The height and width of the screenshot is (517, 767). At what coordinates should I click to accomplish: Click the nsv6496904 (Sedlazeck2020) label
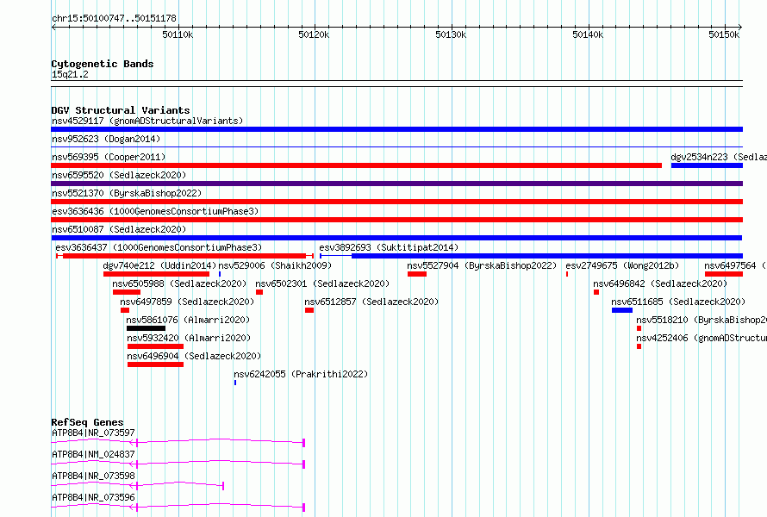pyautogui.click(x=194, y=356)
